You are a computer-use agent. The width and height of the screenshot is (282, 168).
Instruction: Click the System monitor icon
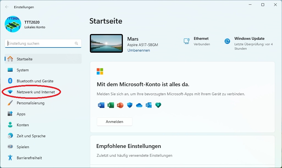(x=10, y=70)
